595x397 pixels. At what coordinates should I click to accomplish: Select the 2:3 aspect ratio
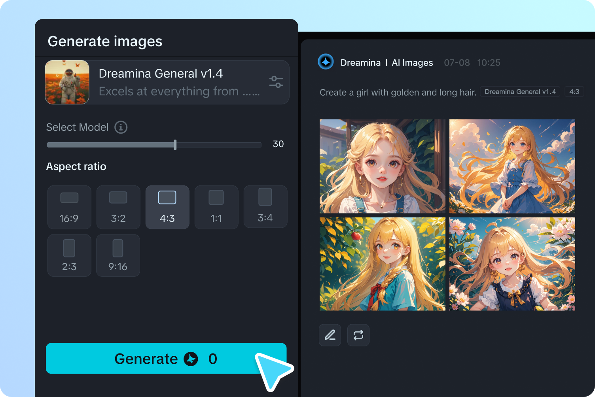[69, 255]
